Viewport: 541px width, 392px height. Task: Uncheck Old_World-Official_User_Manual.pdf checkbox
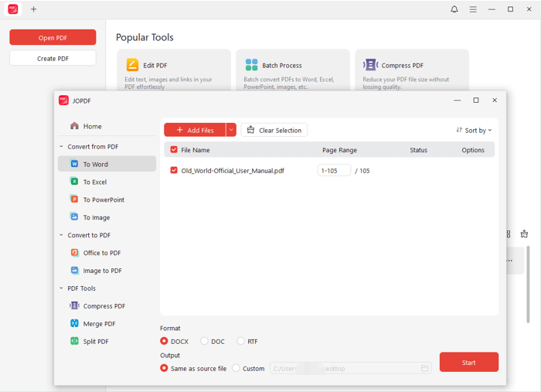(174, 170)
